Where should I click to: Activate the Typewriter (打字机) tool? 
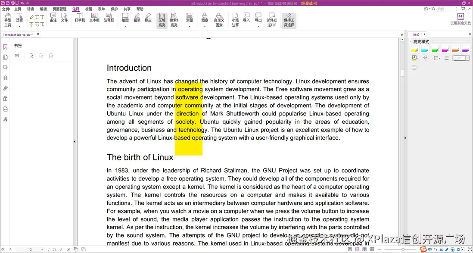click(x=80, y=18)
